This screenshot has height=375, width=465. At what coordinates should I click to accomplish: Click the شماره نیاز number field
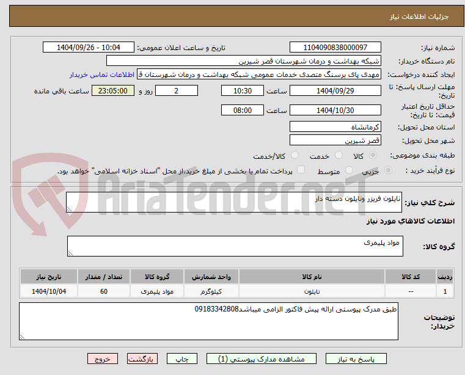click(x=335, y=47)
